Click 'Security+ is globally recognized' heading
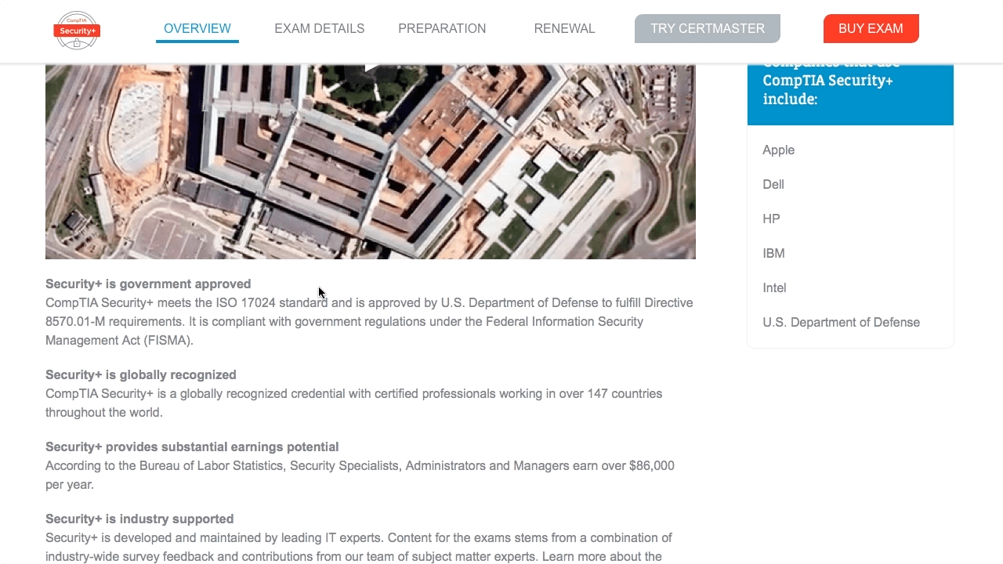 [x=141, y=375]
